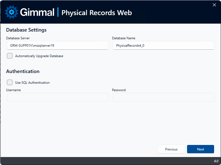
Task: Go back with the Previous button
Action: click(x=171, y=149)
